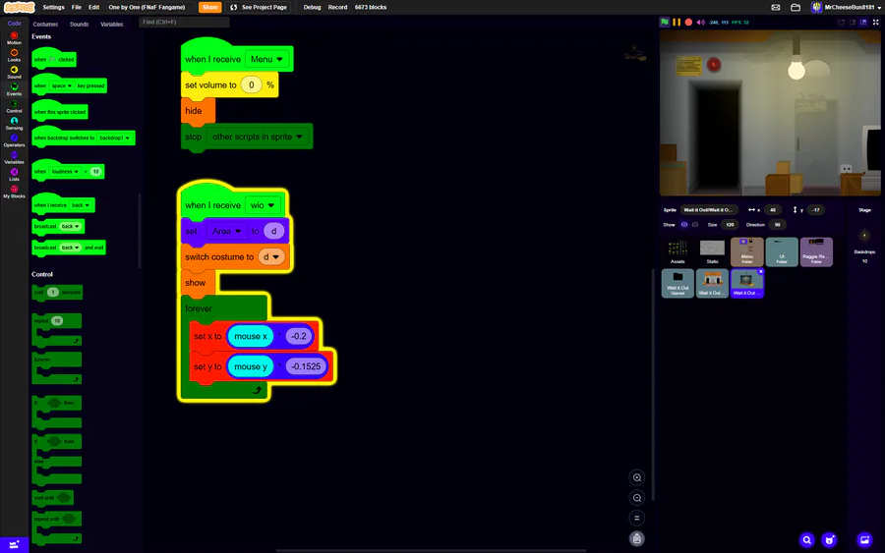The height and width of the screenshot is (553, 885).
Task: Switch to the Code tab
Action: coord(14,24)
